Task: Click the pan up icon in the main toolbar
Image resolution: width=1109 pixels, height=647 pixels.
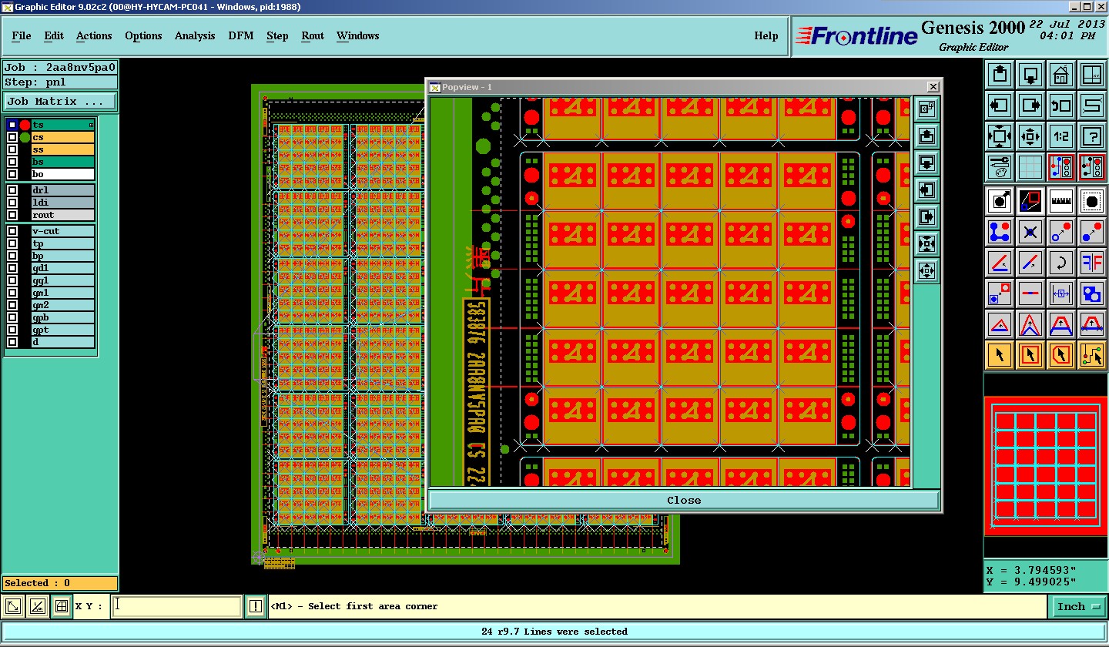Action: (x=1000, y=75)
